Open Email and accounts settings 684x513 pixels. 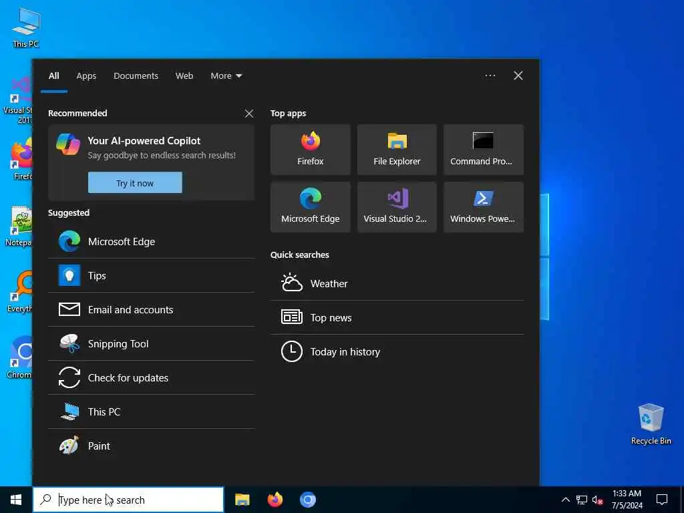[152, 310]
